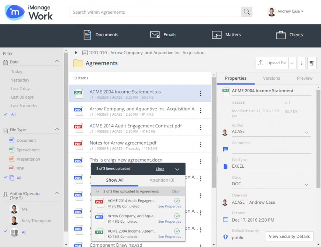
Task: Click the Created date calendar icon
Action: pyautogui.click(x=225, y=220)
